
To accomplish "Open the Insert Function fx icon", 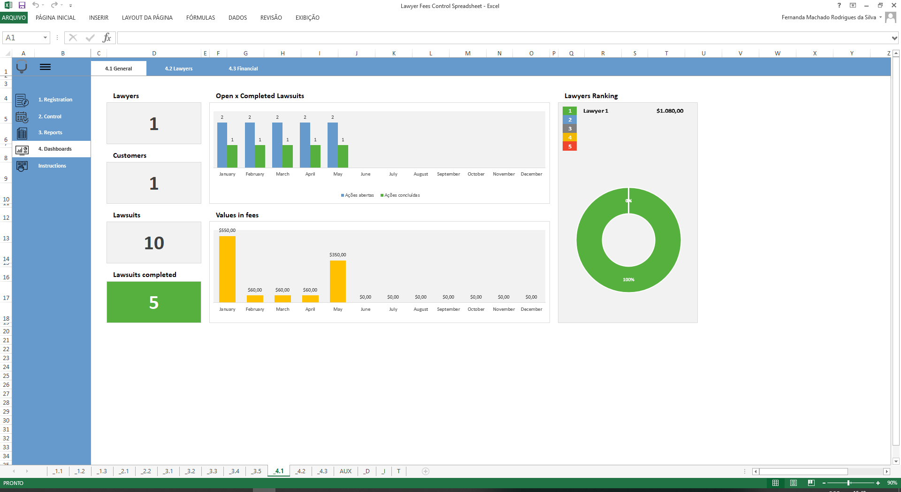I will click(x=107, y=38).
